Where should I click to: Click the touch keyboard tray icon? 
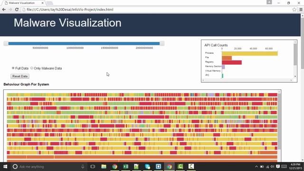click(x=284, y=167)
